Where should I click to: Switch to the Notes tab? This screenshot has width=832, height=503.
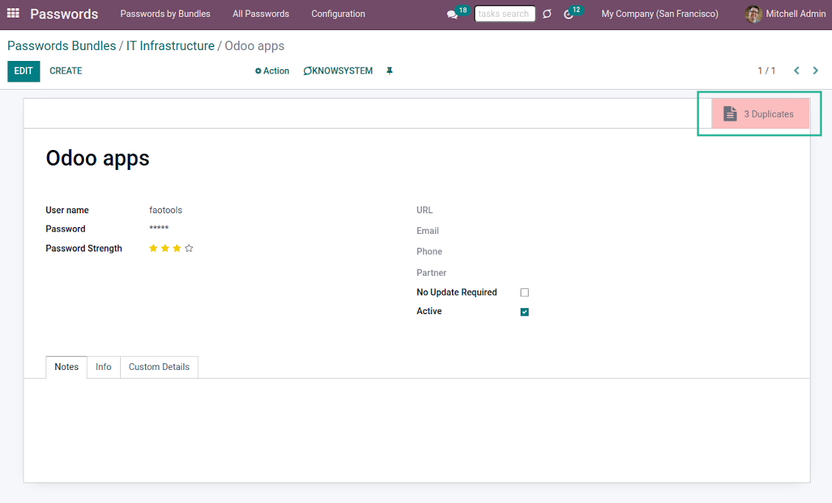point(66,367)
